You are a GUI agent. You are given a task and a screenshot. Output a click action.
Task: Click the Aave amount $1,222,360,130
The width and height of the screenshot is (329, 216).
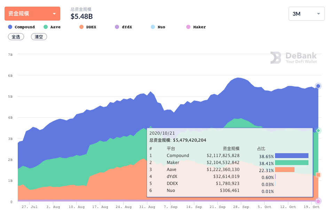[223, 170]
